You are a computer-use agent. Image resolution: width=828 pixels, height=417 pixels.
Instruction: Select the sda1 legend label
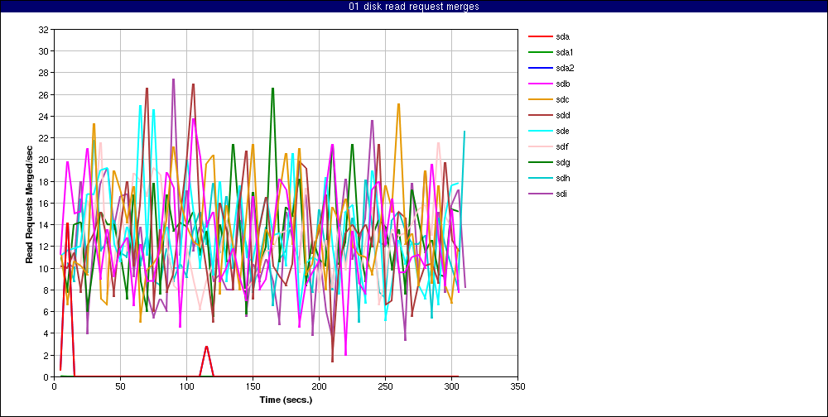[565, 52]
